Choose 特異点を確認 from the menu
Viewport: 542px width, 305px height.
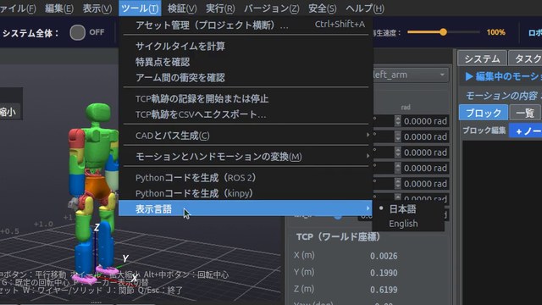(246, 62)
